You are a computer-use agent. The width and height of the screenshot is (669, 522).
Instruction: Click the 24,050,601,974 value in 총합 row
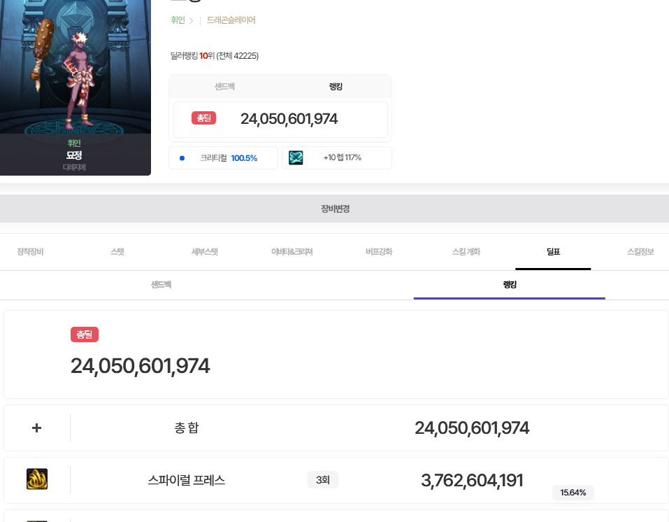[472, 428]
